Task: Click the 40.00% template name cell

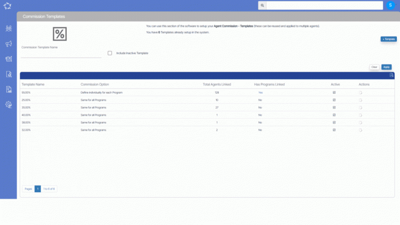Action: coord(26,115)
